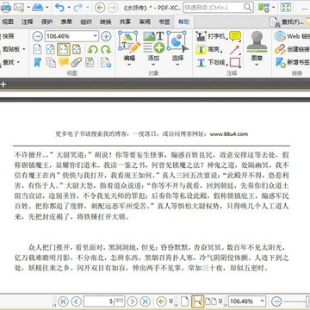The image size is (310, 310).
Task: Open the Thumbnails pane icon
Action: (x=51, y=62)
